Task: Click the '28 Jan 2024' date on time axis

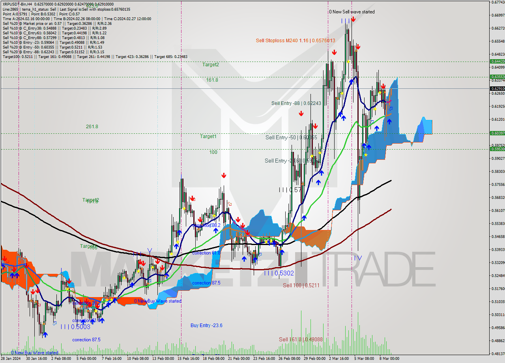Action: coord(11,359)
